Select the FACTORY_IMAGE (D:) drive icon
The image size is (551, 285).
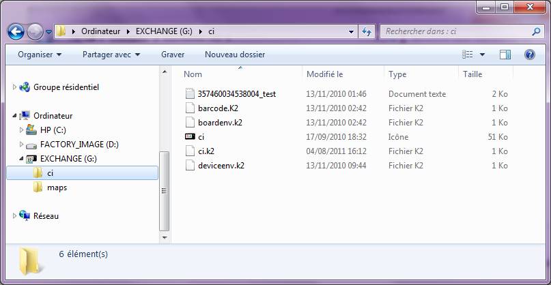(x=31, y=145)
